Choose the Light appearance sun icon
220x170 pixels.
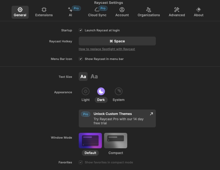[86, 91]
